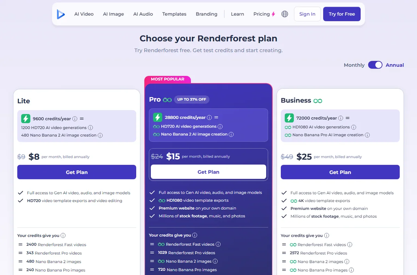Open the AI Image menu
This screenshot has height=275, width=417.
click(x=113, y=14)
